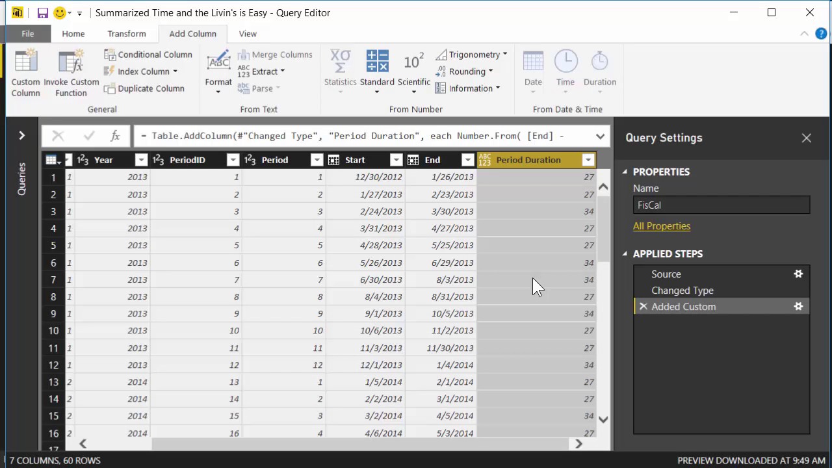Image resolution: width=832 pixels, height=468 pixels.
Task: Open the Quick Access Toolbar customize arrow
Action: click(79, 13)
